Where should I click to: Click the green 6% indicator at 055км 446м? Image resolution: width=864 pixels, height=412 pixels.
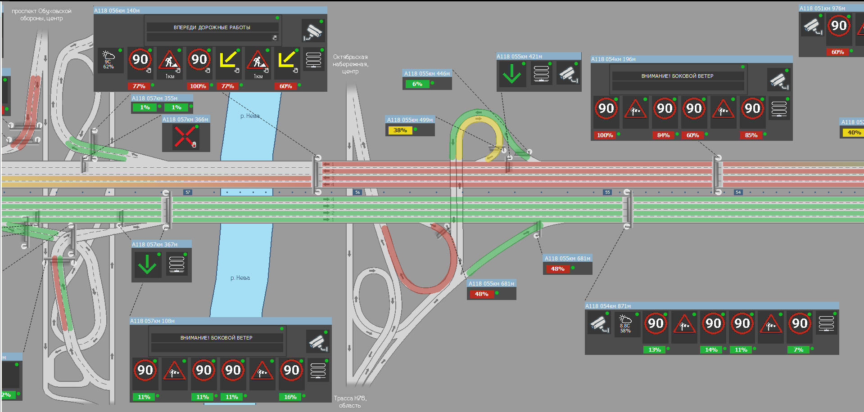click(x=417, y=84)
